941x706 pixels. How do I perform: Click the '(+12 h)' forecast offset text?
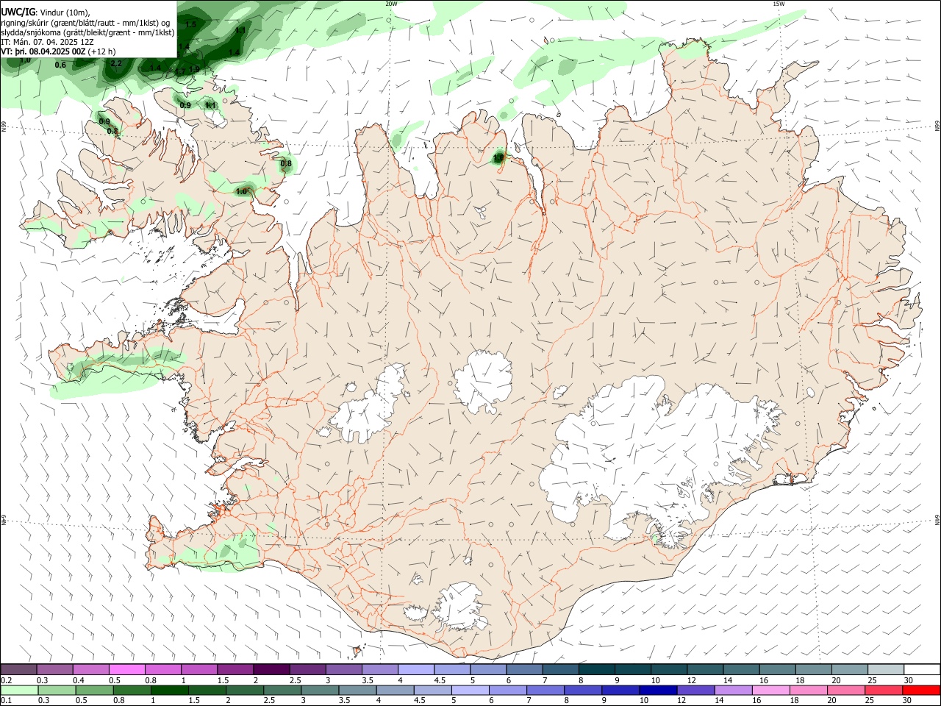[101, 51]
